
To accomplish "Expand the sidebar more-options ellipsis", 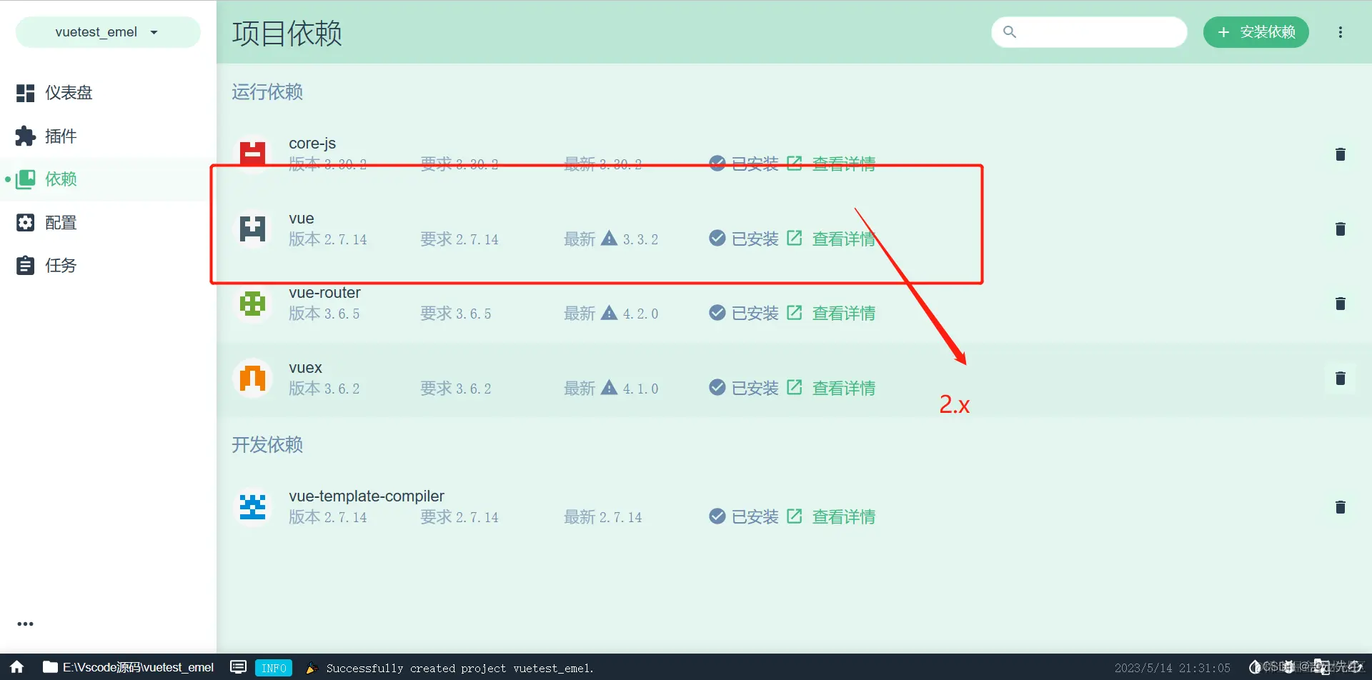I will [x=26, y=624].
